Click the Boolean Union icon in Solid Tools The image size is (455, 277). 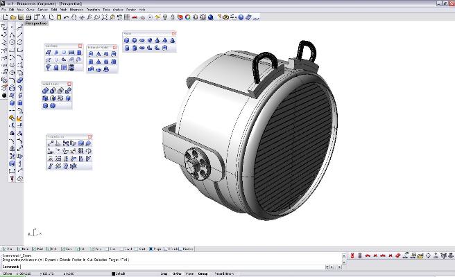click(x=45, y=91)
